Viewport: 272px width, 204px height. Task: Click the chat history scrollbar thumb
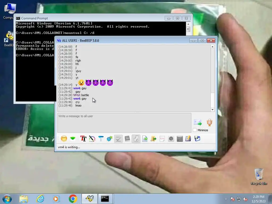point(212,100)
